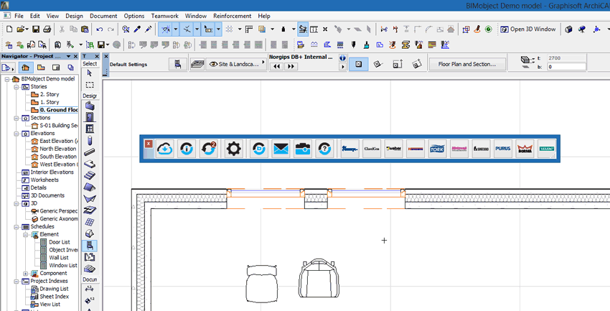The image size is (610, 311).
Task: Select the Door List schedule
Action: 60,242
